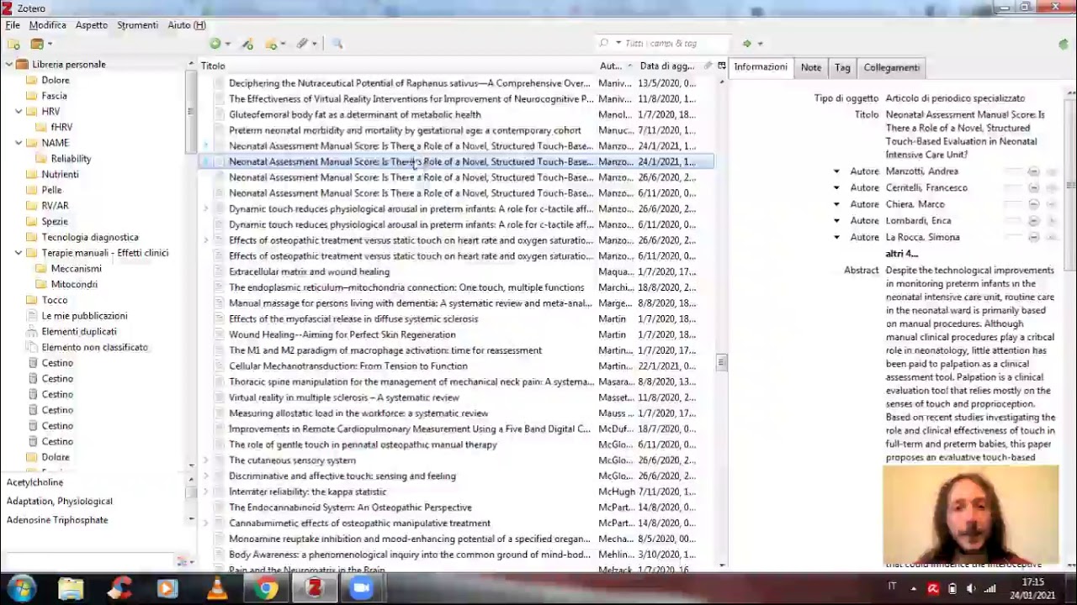1077x605 pixels.
Task: Click the items list vertical scrollbar thumb
Action: pyautogui.click(x=721, y=362)
